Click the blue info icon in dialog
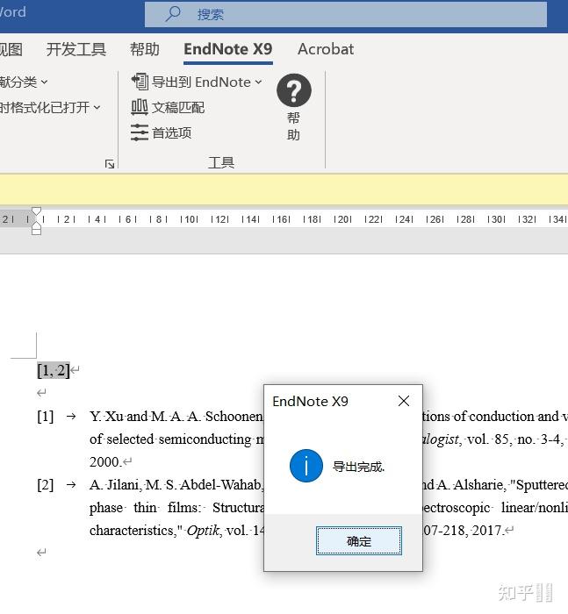 coord(306,466)
